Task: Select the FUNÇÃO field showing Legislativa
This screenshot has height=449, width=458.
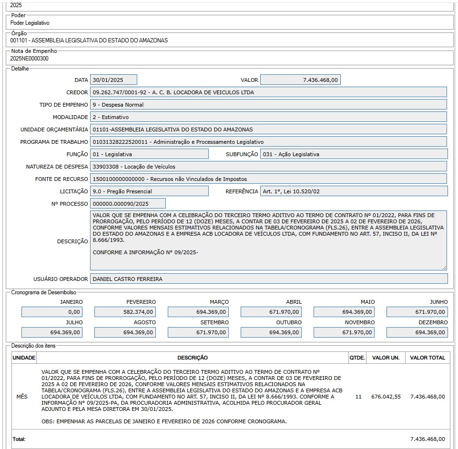Action: click(149, 154)
